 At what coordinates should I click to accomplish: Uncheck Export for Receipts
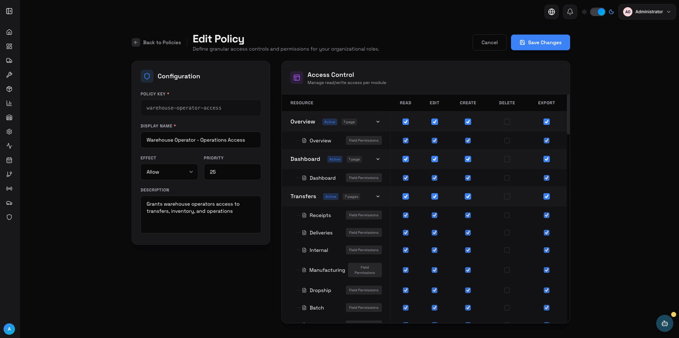coord(547,215)
